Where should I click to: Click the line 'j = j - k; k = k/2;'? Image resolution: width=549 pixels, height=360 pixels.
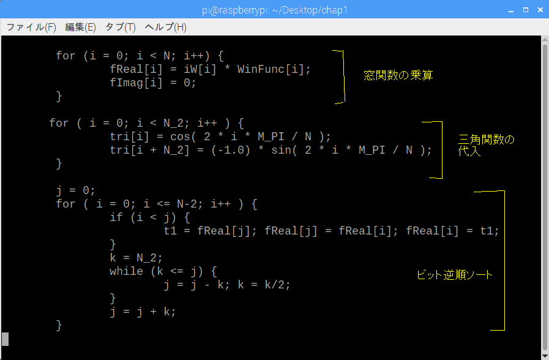point(227,285)
